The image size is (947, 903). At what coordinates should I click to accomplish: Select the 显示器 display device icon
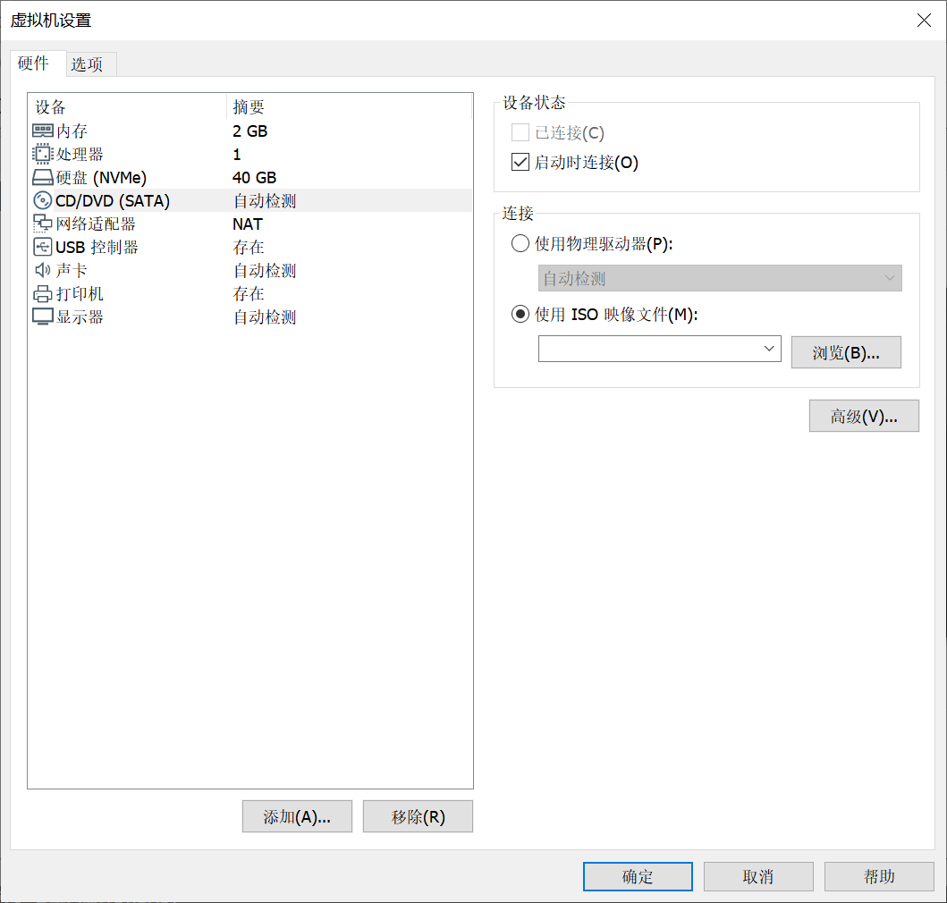(42, 316)
